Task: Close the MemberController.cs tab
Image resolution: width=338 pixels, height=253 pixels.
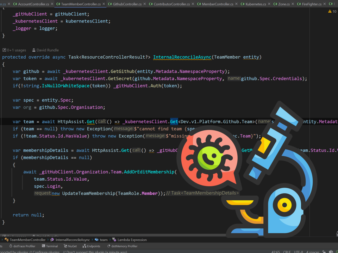Action: pos(236,4)
